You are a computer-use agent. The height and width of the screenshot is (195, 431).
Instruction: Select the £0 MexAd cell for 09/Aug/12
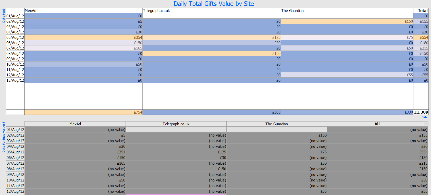point(83,59)
